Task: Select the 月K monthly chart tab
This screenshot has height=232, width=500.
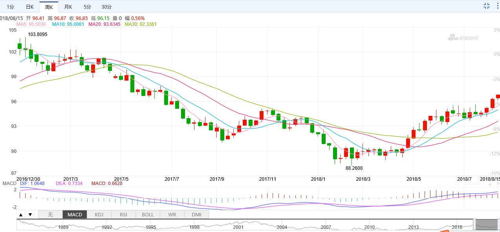Action: (x=68, y=7)
